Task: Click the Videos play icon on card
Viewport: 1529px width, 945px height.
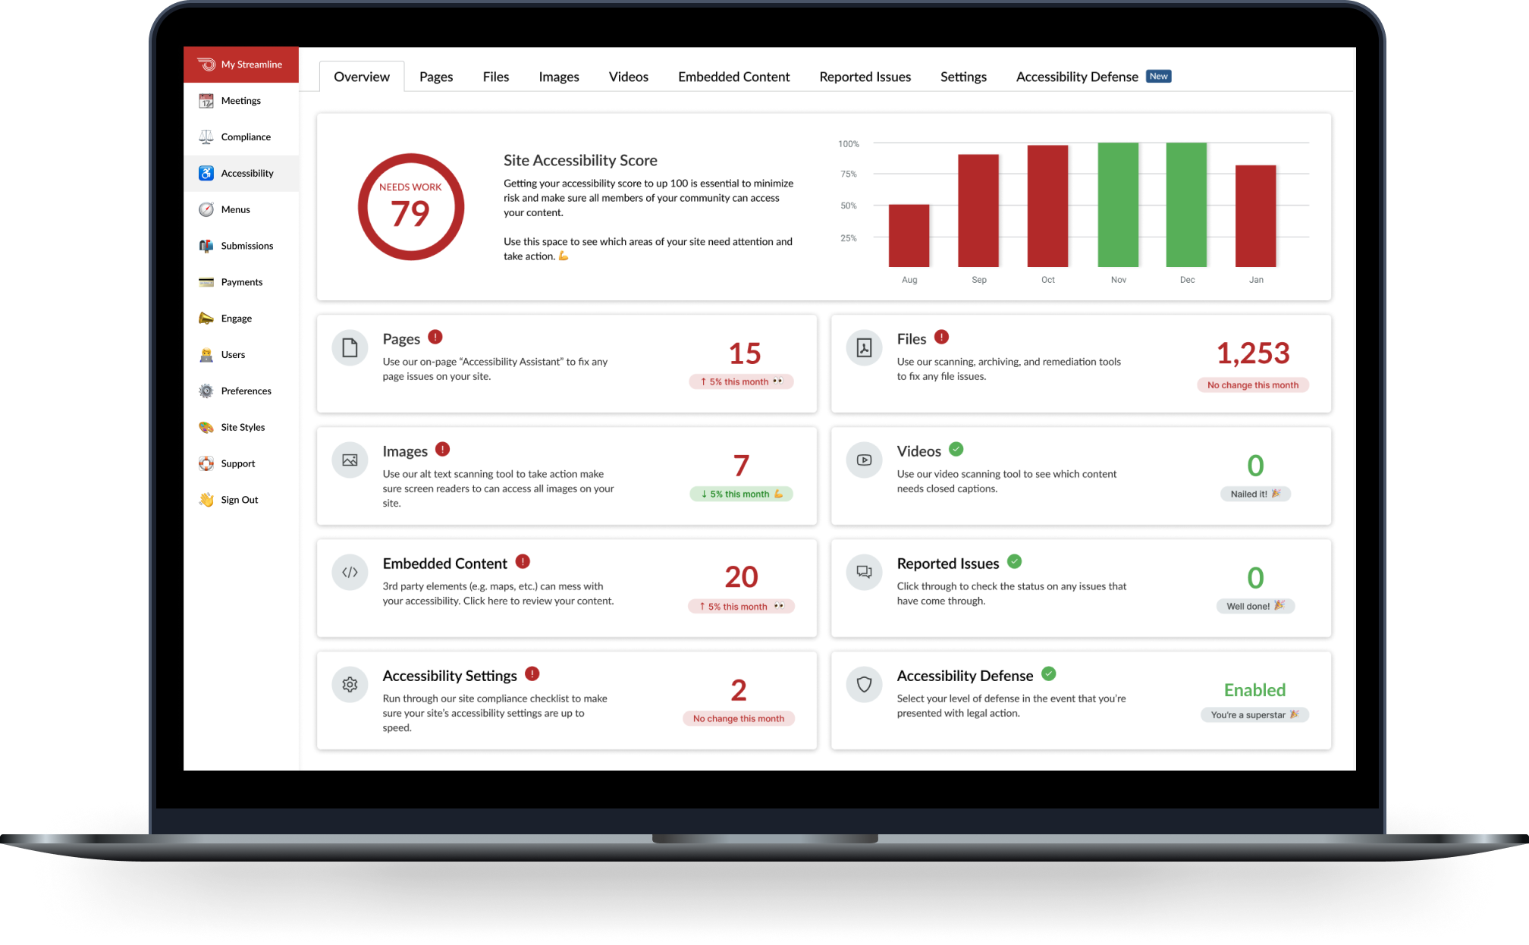Action: tap(864, 460)
